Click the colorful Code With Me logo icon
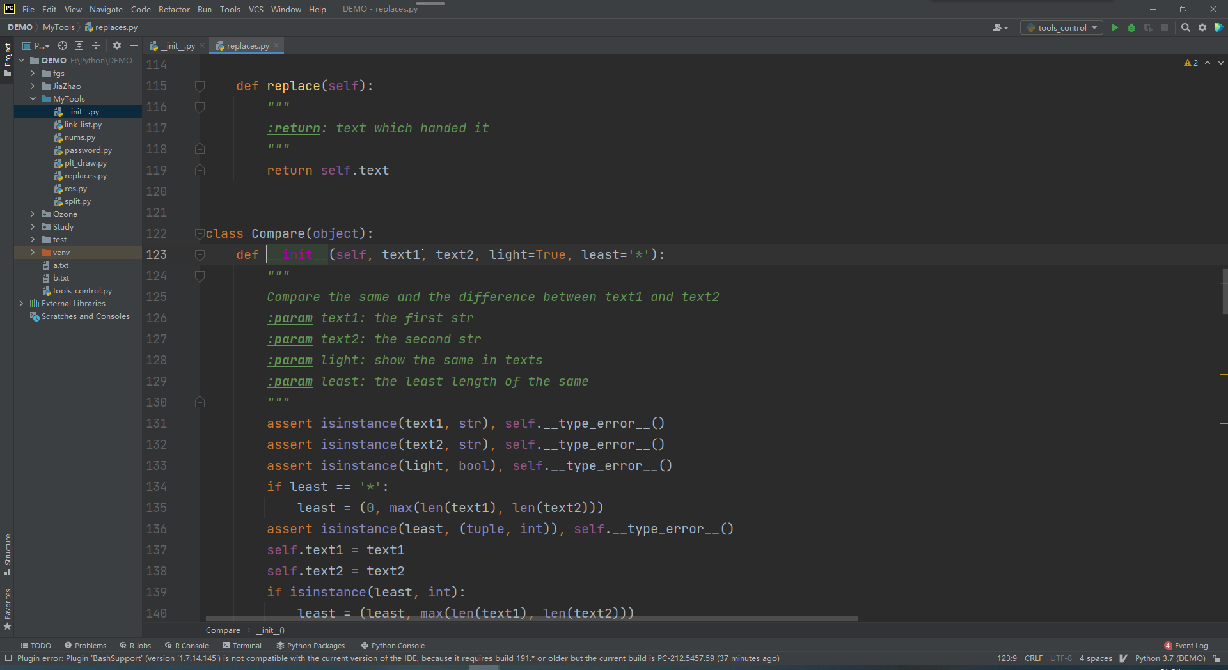The image size is (1228, 670). (x=1219, y=27)
